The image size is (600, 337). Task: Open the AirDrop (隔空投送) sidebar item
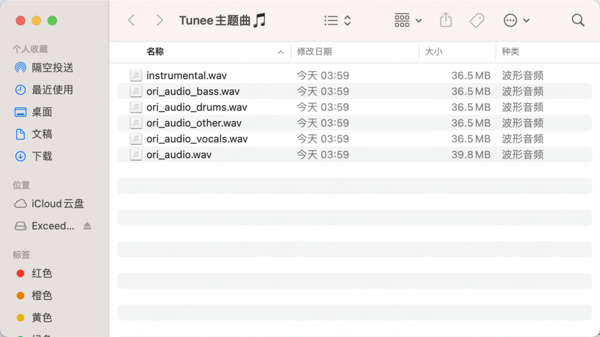pos(52,68)
